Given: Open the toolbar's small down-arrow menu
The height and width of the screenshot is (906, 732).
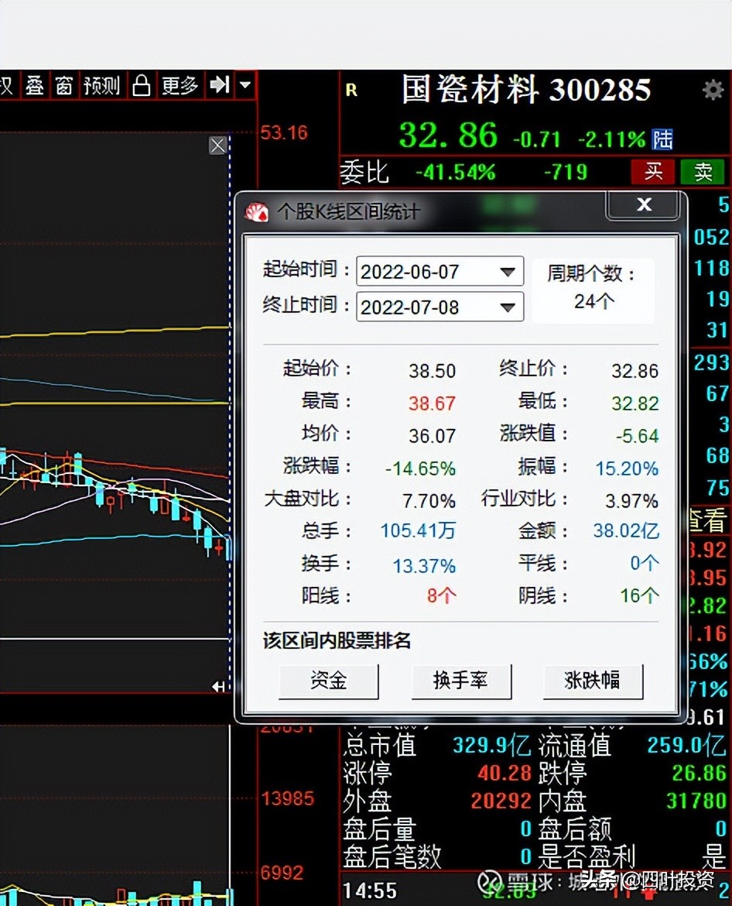Looking at the screenshot, I should click(245, 85).
